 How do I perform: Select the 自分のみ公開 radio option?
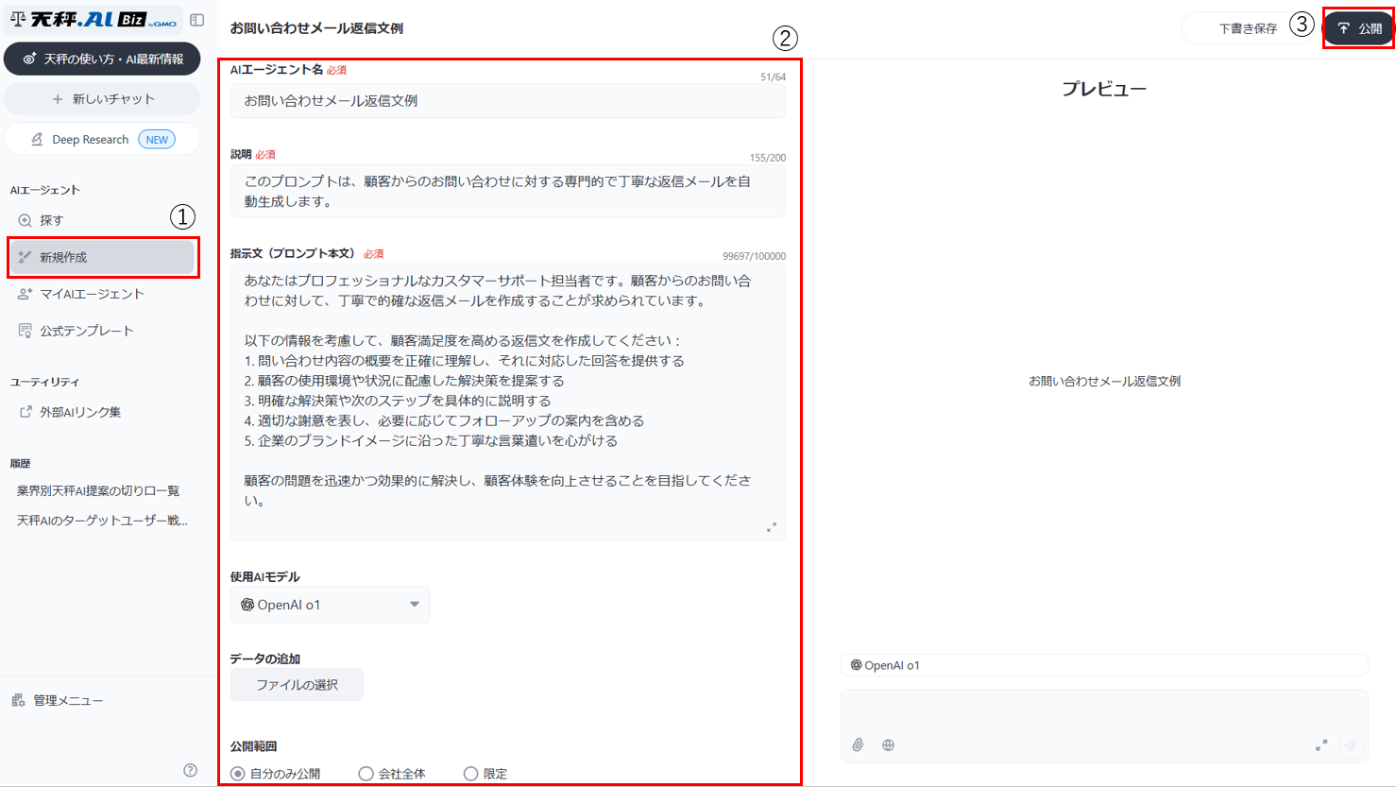point(238,774)
